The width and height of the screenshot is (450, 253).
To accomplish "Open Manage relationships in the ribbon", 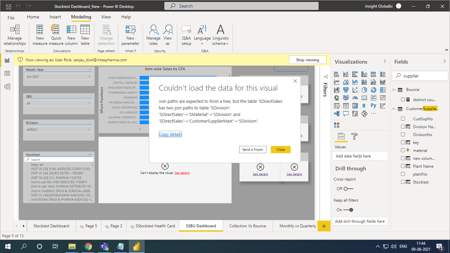I will point(14,36).
